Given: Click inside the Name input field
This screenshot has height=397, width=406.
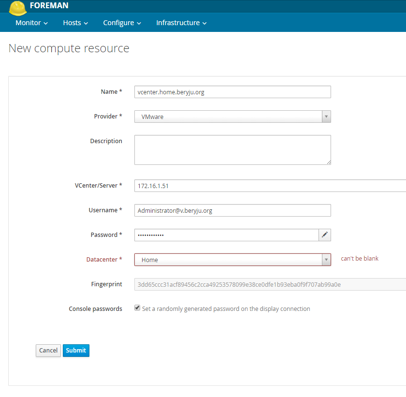Looking at the screenshot, I should coord(232,91).
